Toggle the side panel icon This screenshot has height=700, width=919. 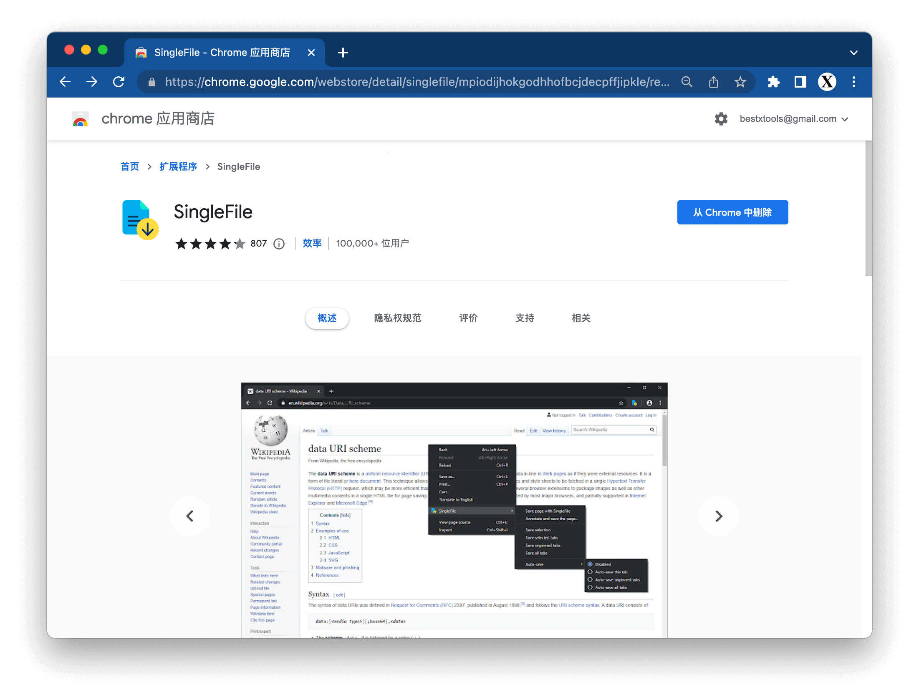(x=800, y=82)
